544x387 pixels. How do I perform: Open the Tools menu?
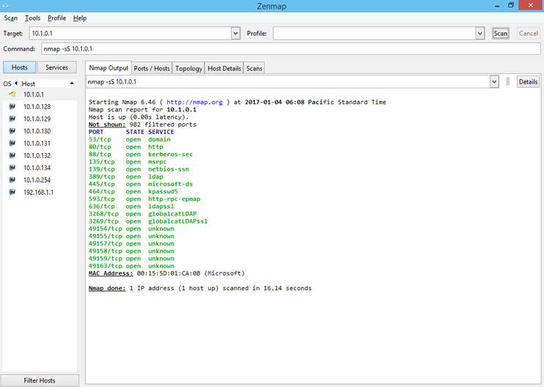[x=32, y=18]
